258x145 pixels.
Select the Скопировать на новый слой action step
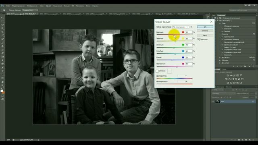[234, 42]
